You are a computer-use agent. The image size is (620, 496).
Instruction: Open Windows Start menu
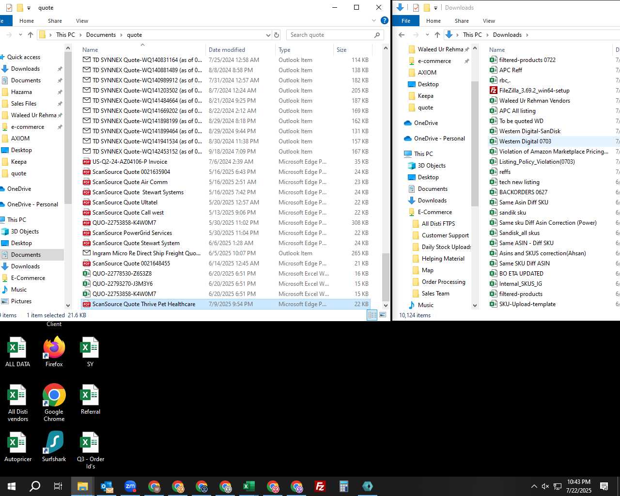pos(11,486)
